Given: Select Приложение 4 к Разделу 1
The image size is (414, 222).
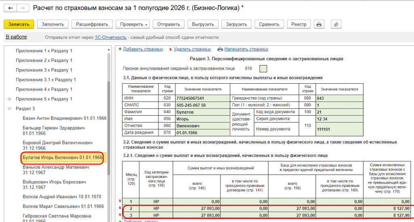Looking at the screenshot, I should tap(44, 89).
